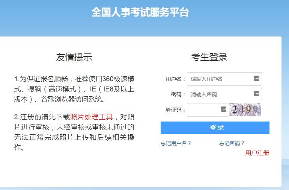Viewport: 289px width, 190px height.
Task: Click the password manager icon in username field
Action: point(257,79)
